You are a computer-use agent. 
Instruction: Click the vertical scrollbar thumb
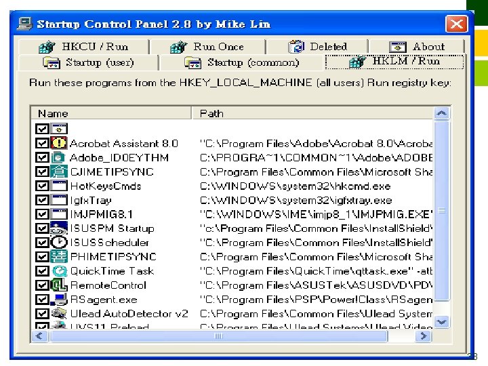[x=441, y=211]
